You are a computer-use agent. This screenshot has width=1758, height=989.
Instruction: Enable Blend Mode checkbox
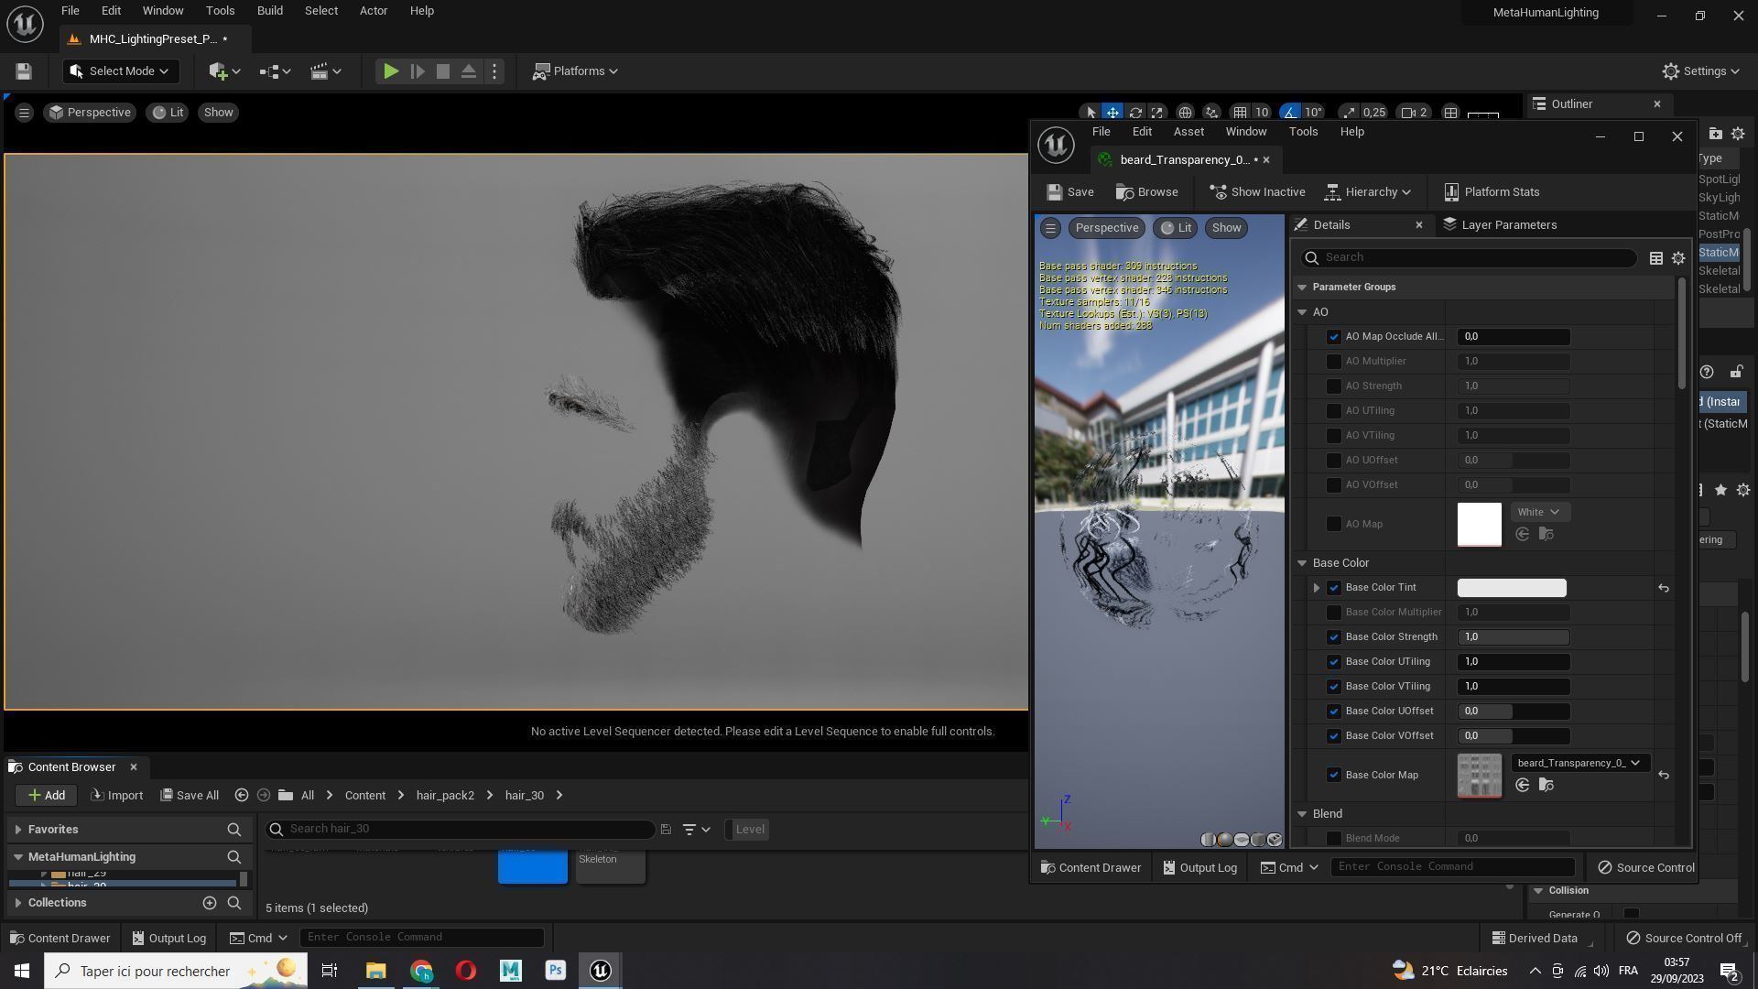point(1334,839)
